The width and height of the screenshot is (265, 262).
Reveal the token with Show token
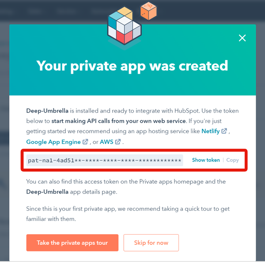206,160
